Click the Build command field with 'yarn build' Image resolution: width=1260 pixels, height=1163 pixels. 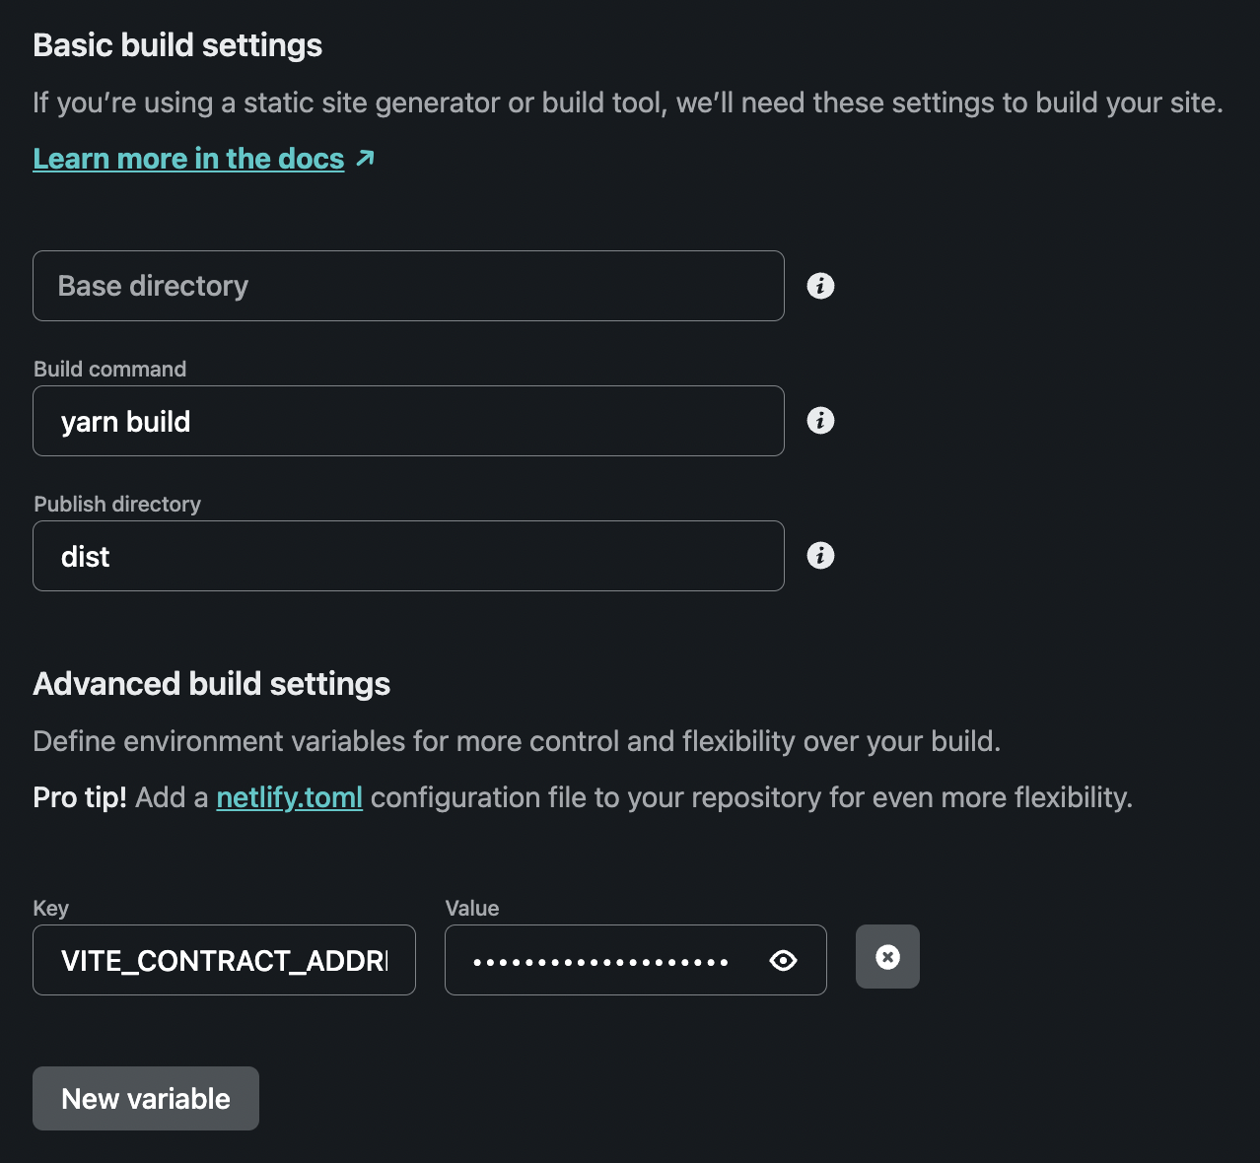[x=408, y=421]
